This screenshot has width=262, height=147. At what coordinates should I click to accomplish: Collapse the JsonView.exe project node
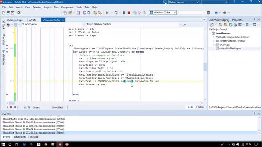[x=210, y=33]
